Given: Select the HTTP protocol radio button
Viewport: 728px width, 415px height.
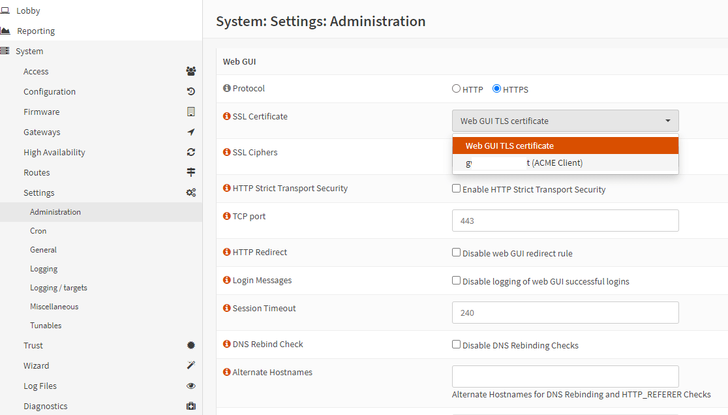Looking at the screenshot, I should coord(457,89).
